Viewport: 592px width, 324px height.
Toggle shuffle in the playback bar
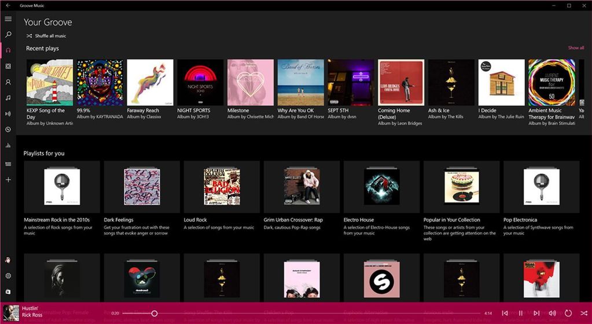[583, 313]
